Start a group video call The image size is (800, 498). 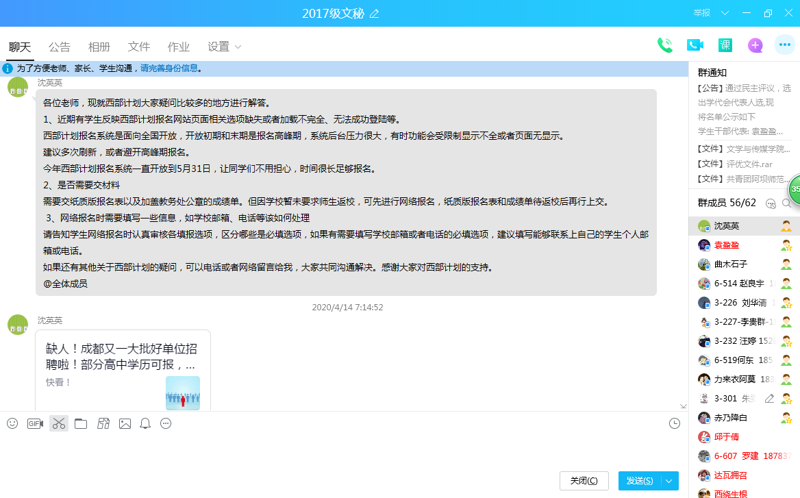(x=695, y=45)
